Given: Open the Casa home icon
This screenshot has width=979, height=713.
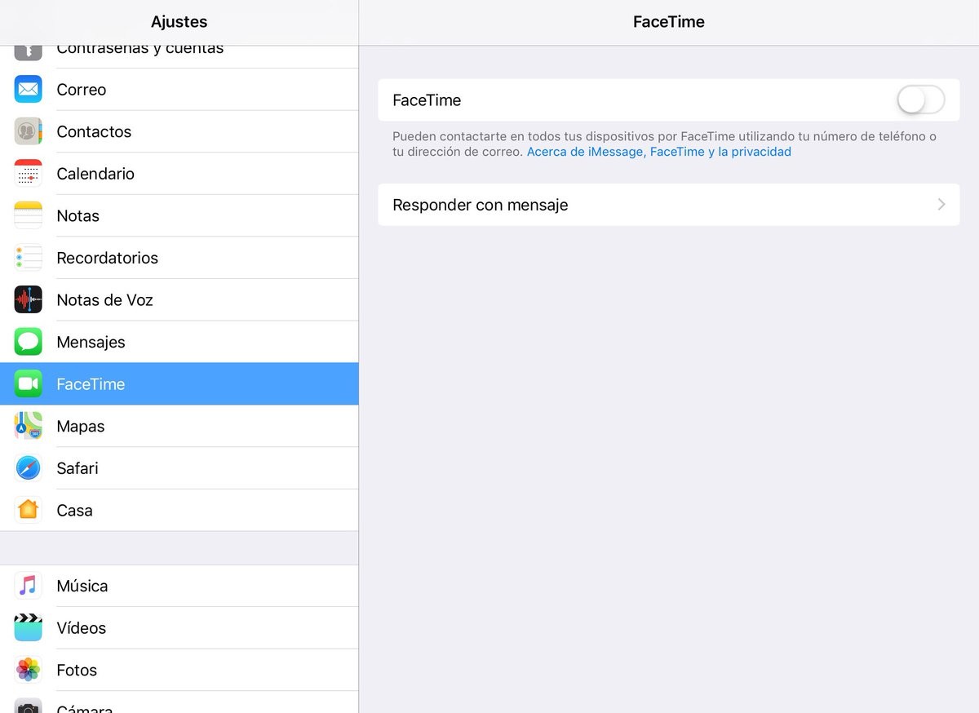Looking at the screenshot, I should point(28,510).
